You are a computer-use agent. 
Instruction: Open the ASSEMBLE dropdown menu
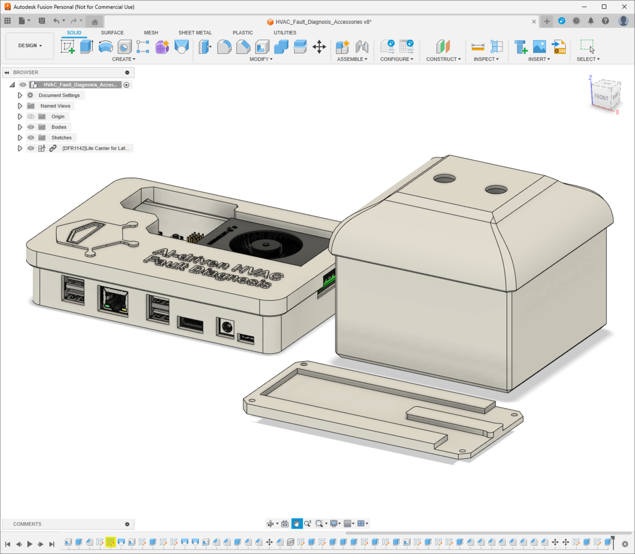(352, 59)
